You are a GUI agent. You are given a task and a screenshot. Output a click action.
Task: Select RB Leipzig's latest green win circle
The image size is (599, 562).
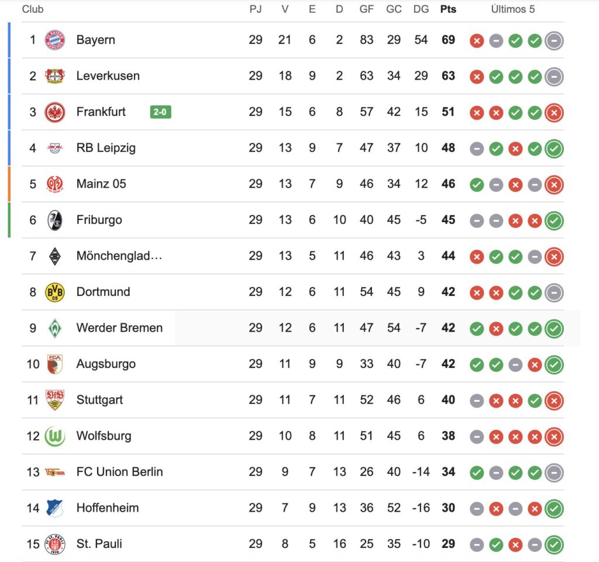point(555,149)
